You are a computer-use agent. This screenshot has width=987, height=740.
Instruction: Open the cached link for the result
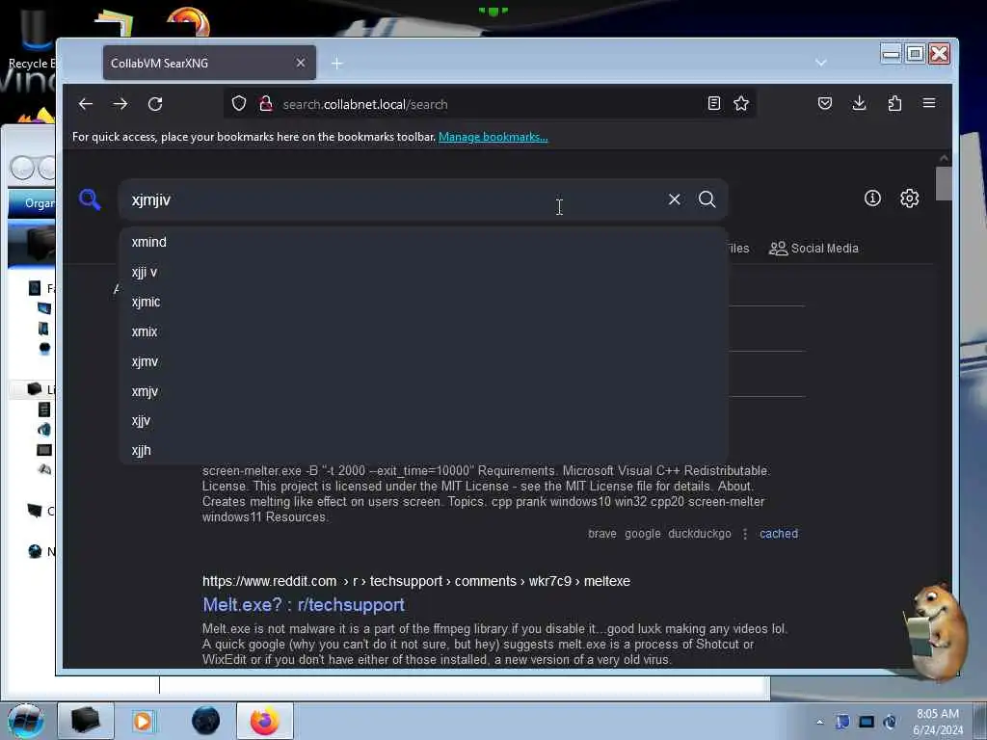(779, 534)
